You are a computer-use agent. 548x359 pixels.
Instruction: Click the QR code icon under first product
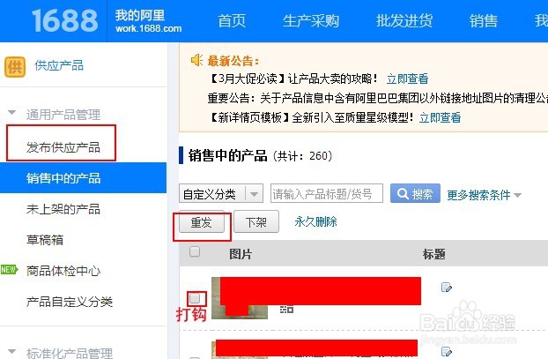pos(286,310)
